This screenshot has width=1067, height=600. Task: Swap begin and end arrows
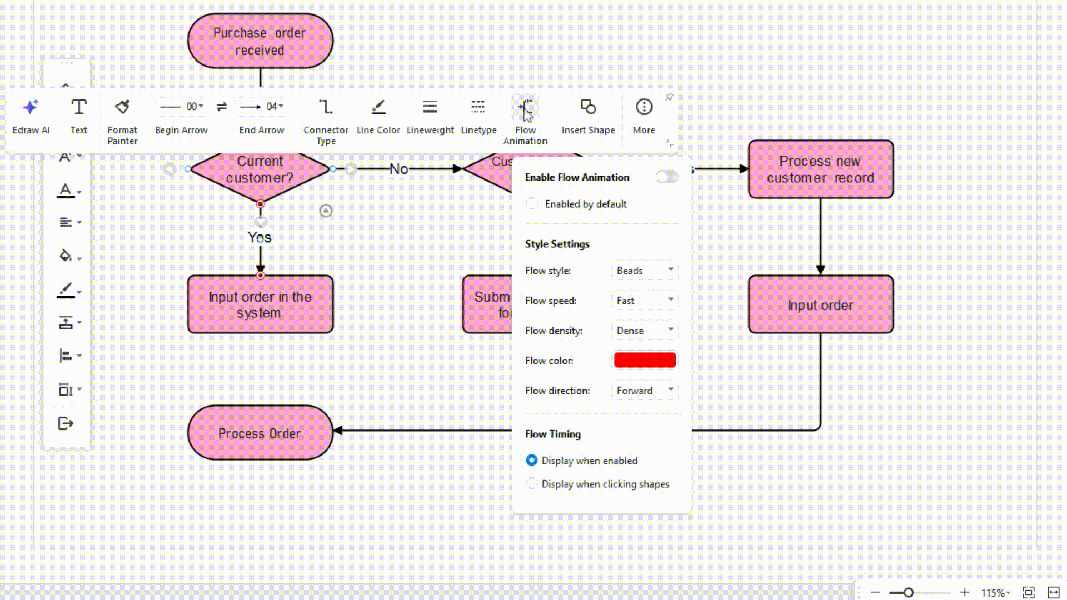point(222,107)
